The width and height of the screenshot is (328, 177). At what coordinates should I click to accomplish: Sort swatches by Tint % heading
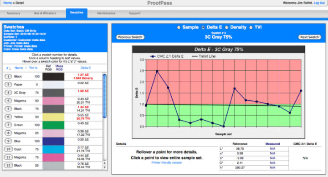click(33, 68)
